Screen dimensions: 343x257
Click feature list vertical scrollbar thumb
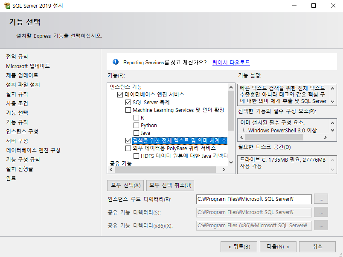231,111
